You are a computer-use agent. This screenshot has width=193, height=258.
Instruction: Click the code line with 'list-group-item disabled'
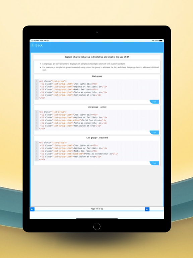79,154
